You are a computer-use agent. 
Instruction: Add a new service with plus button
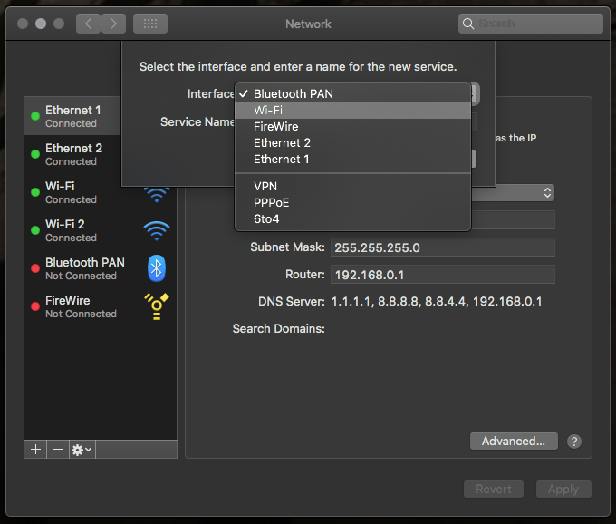(35, 450)
